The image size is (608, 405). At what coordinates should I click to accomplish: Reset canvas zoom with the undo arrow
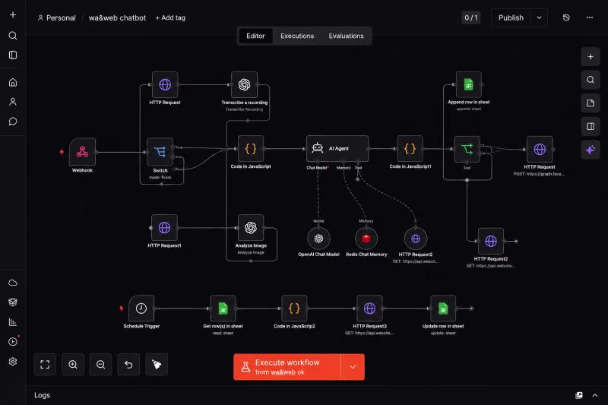click(x=128, y=364)
